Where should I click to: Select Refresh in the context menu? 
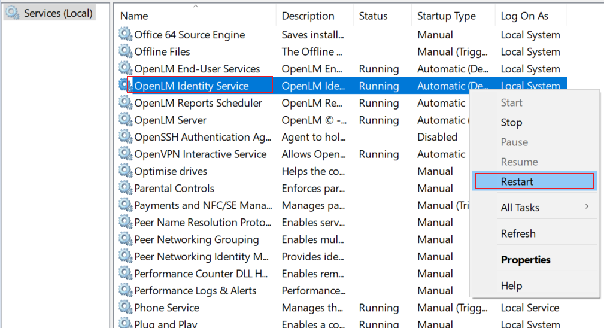(518, 234)
